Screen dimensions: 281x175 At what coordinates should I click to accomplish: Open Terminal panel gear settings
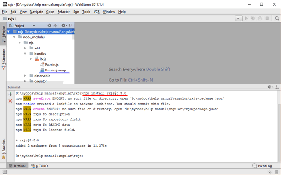tap(270, 87)
